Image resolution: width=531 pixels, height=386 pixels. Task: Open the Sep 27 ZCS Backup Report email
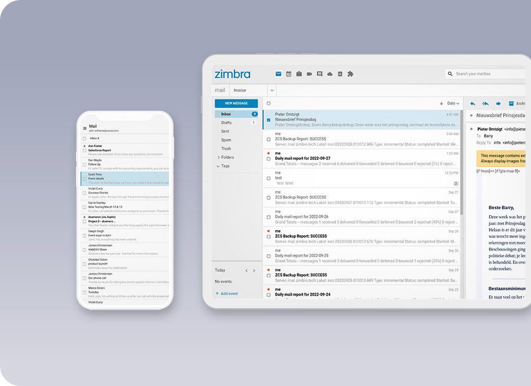(362, 198)
